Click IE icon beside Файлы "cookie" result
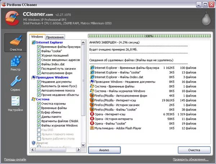This screenshot has width=216, height=164. [92, 72]
